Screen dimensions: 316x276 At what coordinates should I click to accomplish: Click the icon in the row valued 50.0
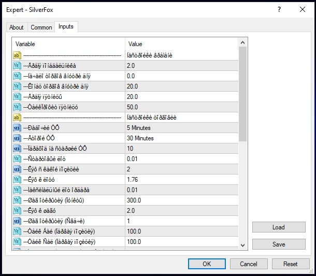coord(17,107)
